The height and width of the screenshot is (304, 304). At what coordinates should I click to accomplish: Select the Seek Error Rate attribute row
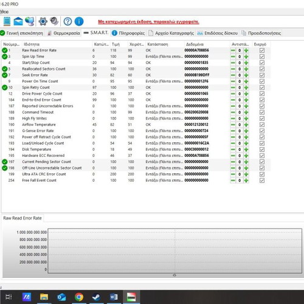pos(136,75)
